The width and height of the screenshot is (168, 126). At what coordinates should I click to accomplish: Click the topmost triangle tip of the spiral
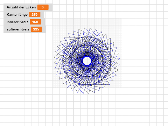pos(90,28)
